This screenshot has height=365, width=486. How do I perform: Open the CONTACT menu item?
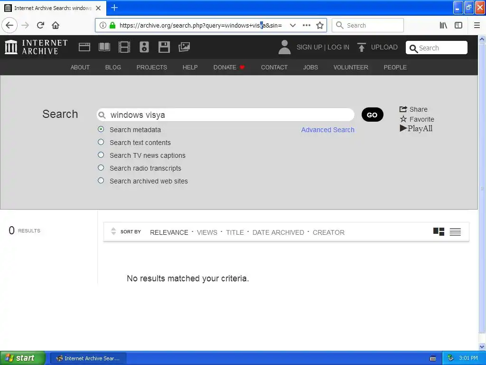(274, 67)
